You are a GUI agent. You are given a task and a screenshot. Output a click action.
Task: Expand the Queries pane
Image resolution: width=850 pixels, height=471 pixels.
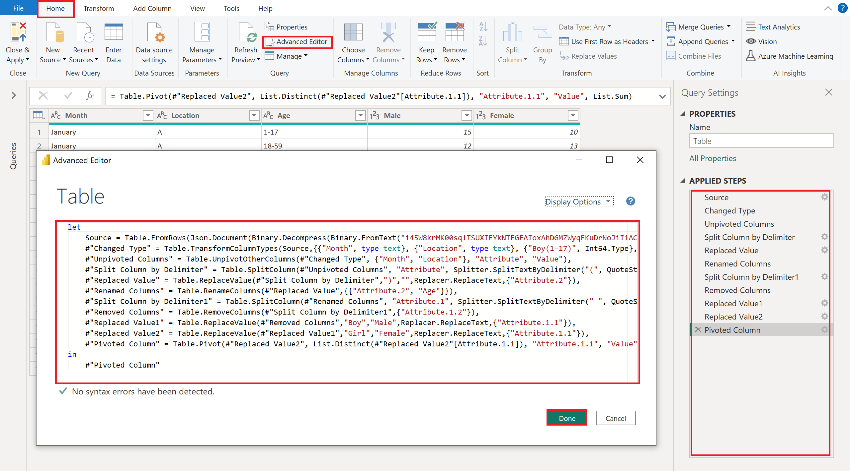[14, 95]
